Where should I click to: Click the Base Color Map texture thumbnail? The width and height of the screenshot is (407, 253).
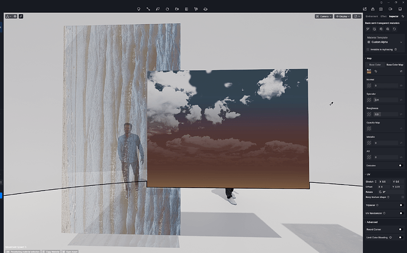coord(369,71)
